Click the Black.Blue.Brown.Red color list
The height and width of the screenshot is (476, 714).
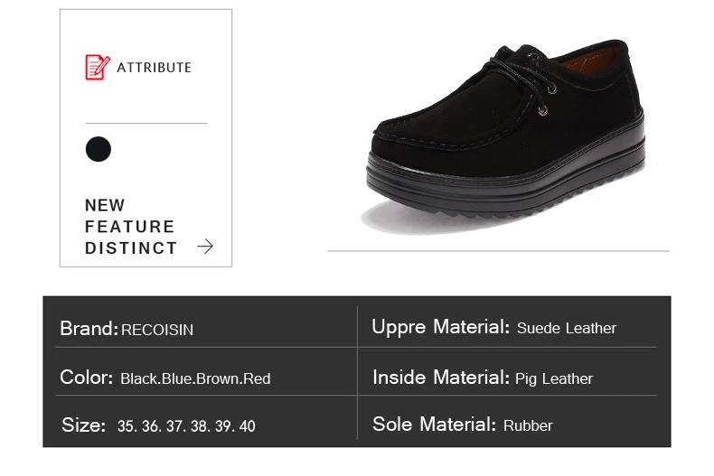(195, 378)
